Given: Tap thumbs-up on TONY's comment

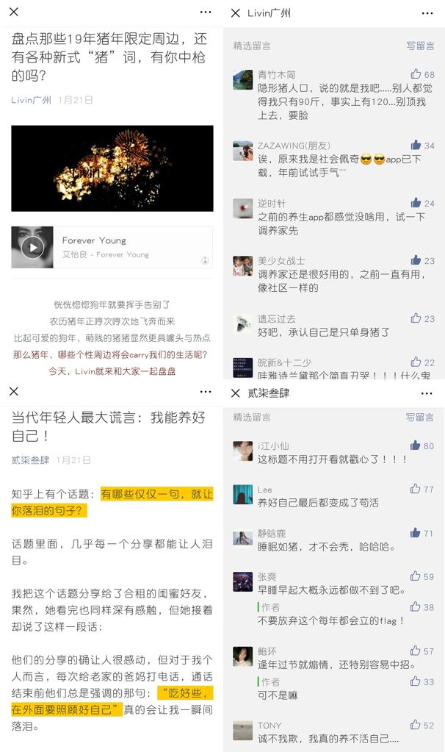Looking at the screenshot, I should point(416,725).
